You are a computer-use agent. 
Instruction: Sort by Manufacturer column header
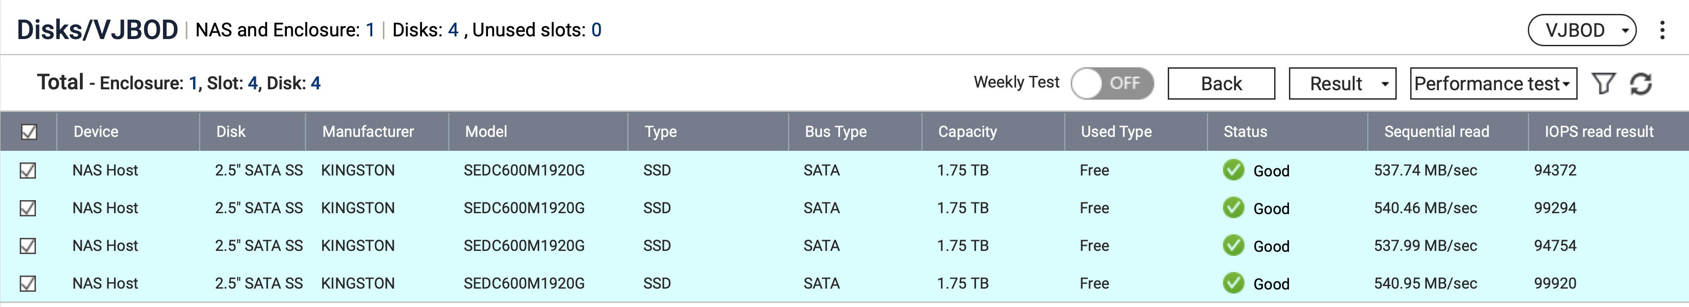(368, 131)
